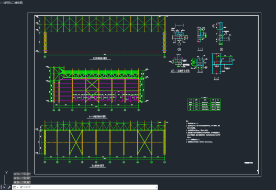This screenshot has height=190, width=276.
Task: Click the command line grip handle
Action: pyautogui.click(x=1, y=187)
